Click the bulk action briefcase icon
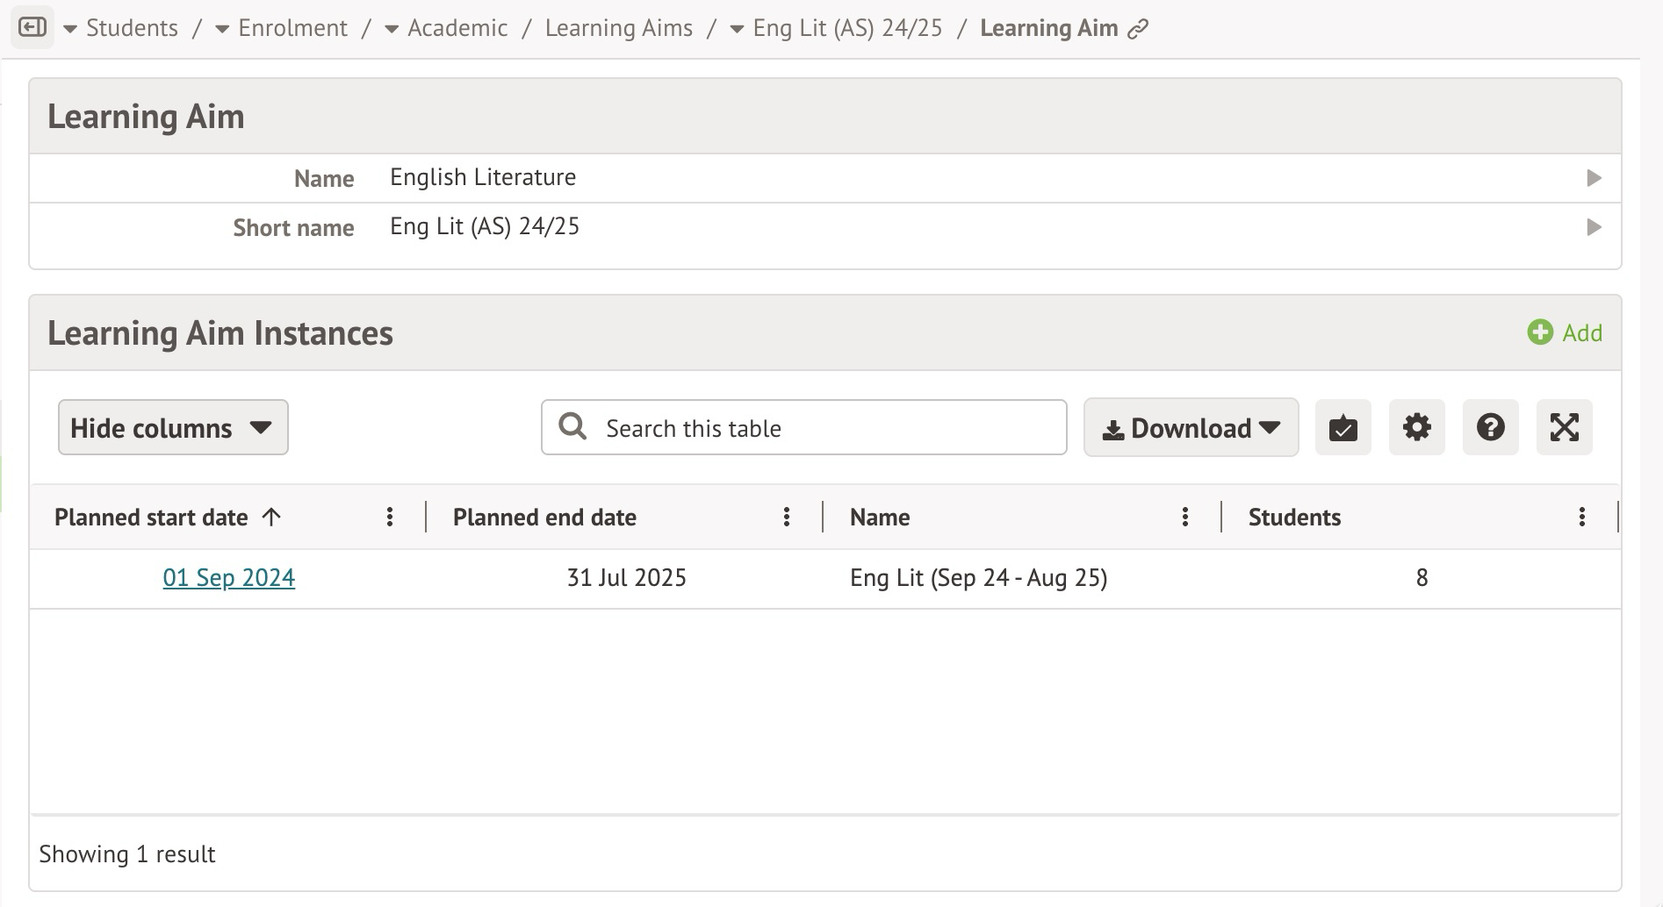 1343,428
